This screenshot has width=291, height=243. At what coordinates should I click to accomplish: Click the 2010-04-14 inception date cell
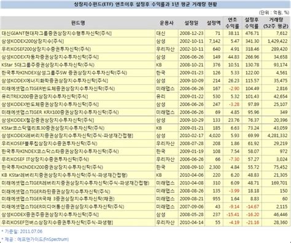pos(192,222)
